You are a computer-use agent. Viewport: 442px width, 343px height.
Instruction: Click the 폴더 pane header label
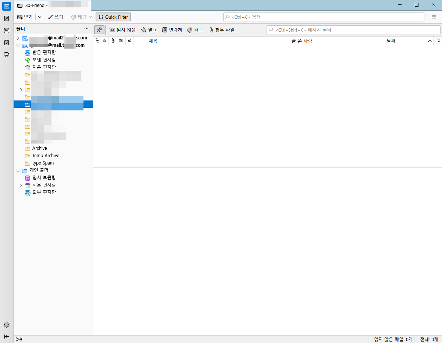[x=21, y=29]
